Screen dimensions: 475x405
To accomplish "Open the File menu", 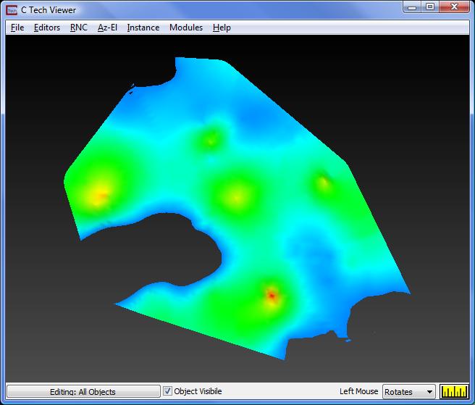I will [x=17, y=28].
